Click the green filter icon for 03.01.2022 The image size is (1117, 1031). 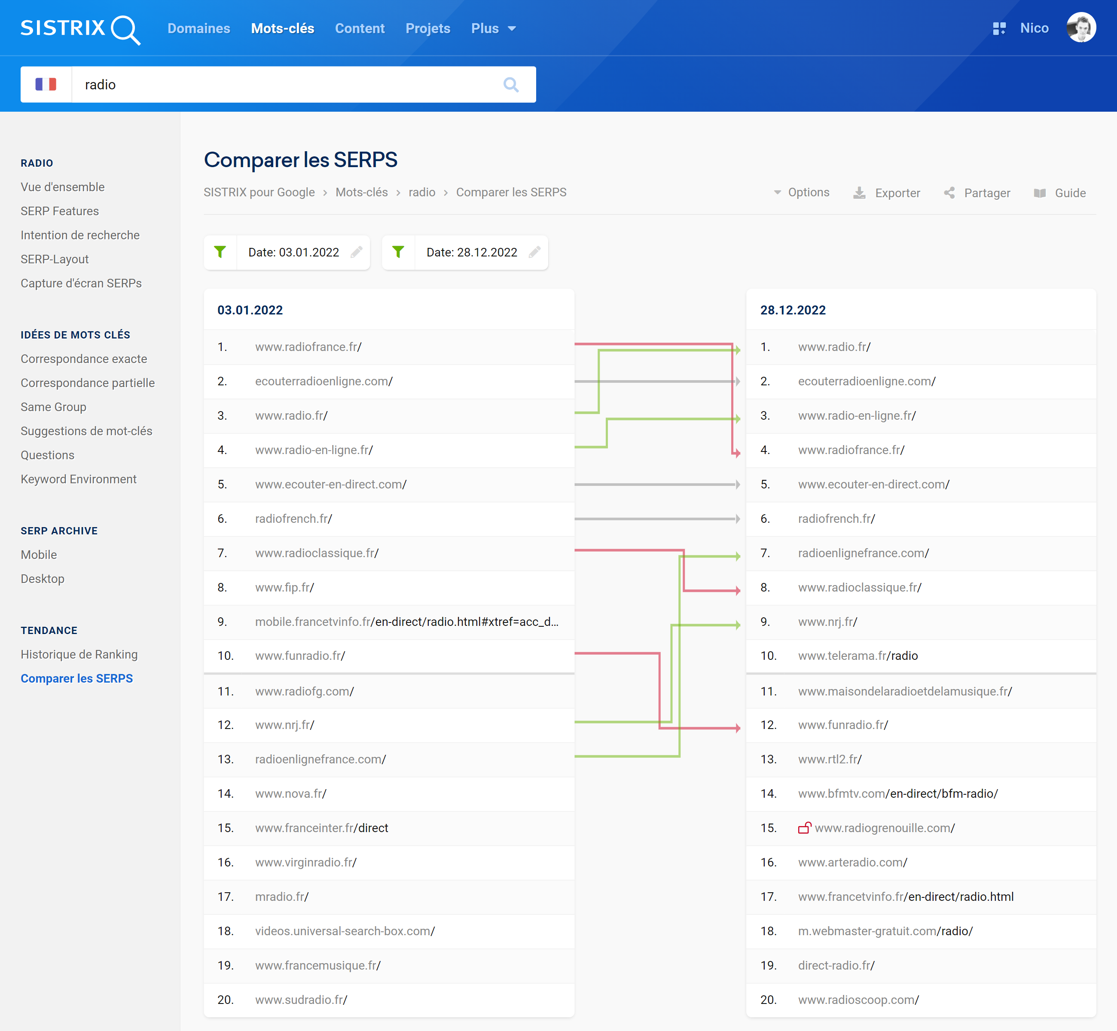tap(220, 252)
